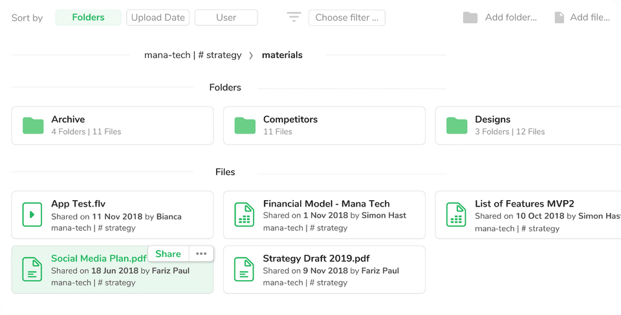Open the Archive folder title

click(68, 119)
